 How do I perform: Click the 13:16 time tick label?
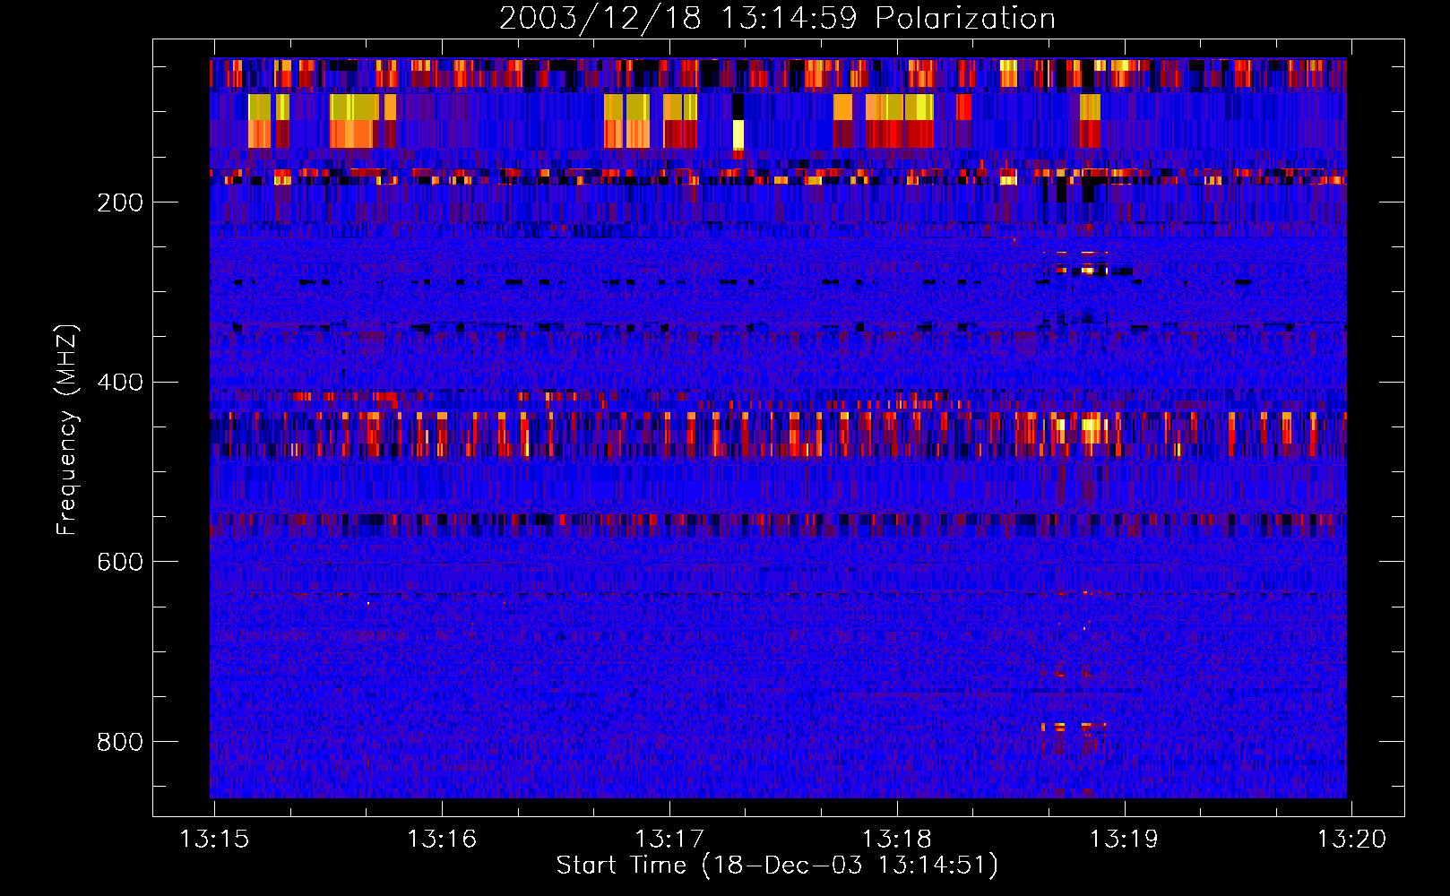point(442,840)
